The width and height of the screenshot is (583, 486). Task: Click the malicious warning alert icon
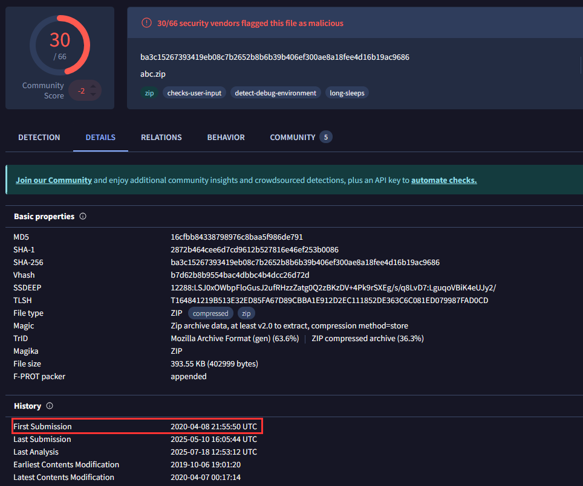click(146, 23)
